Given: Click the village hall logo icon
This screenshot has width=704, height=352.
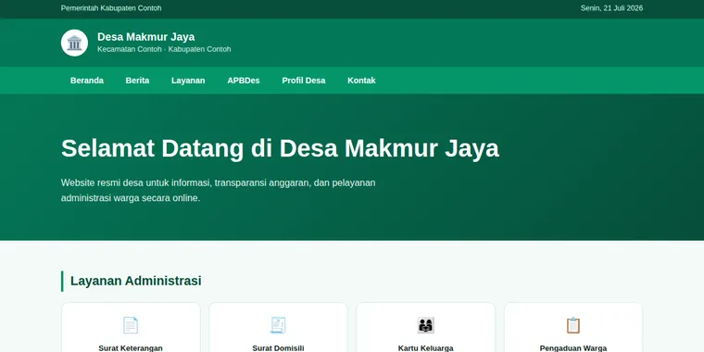Looking at the screenshot, I should pos(74,44).
